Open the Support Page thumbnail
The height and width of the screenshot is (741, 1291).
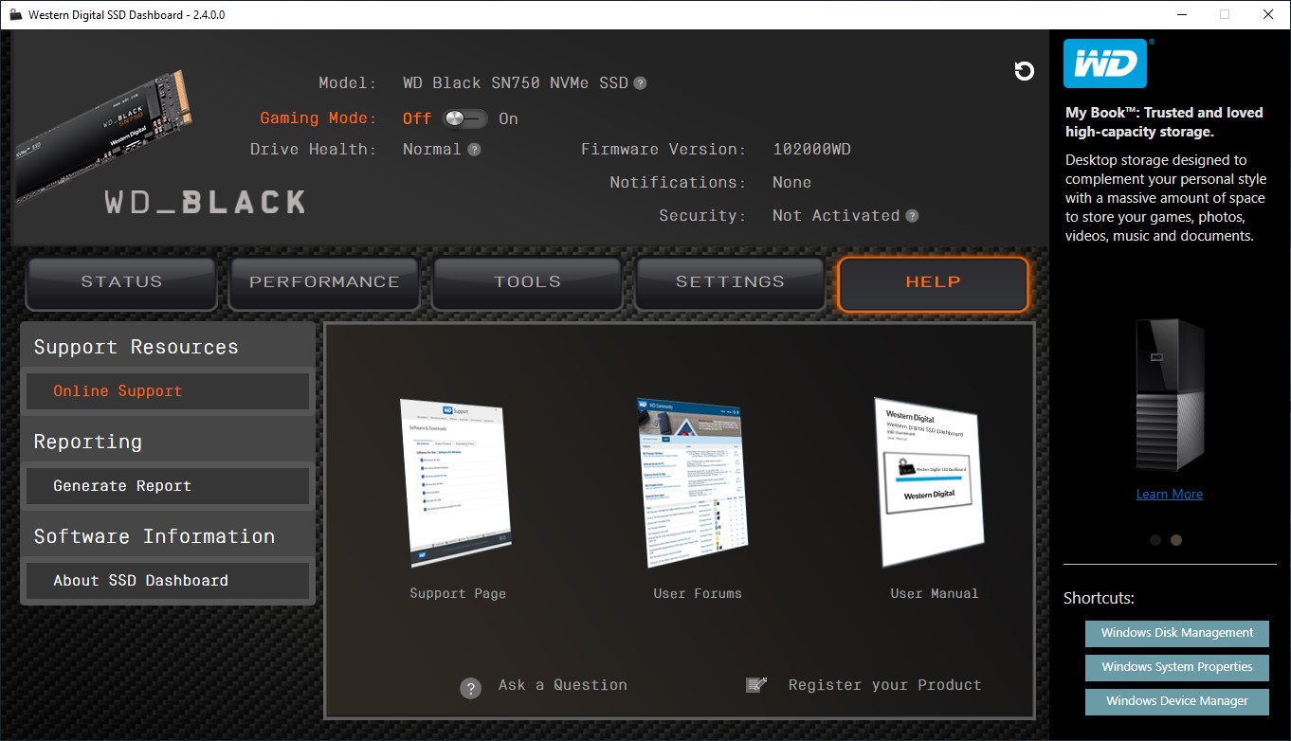pyautogui.click(x=457, y=483)
